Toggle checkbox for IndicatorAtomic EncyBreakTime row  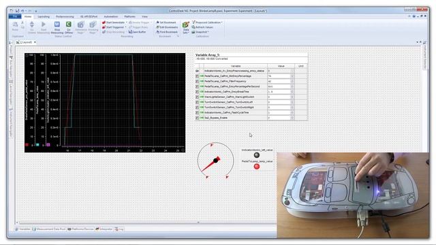(x=197, y=92)
